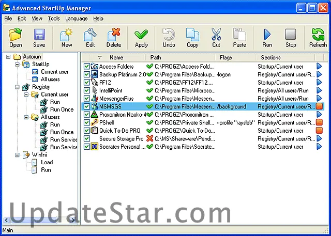Click stop square for Quick To-Do PRO row
This screenshot has width=331, height=236.
(x=319, y=131)
